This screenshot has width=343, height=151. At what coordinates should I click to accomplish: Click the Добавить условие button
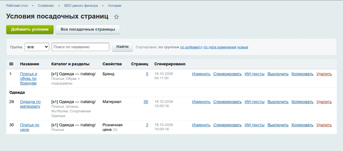pyautogui.click(x=30, y=29)
